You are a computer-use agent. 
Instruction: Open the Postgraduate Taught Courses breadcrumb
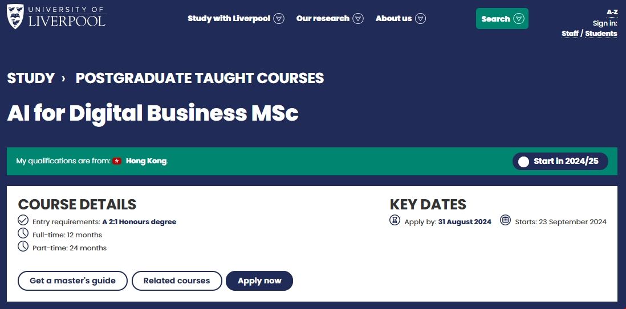pyautogui.click(x=200, y=79)
